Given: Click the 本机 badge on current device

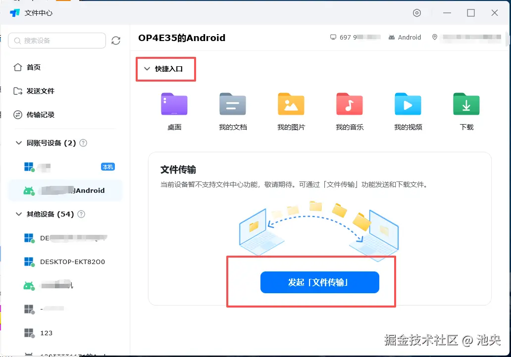Looking at the screenshot, I should click(x=108, y=167).
